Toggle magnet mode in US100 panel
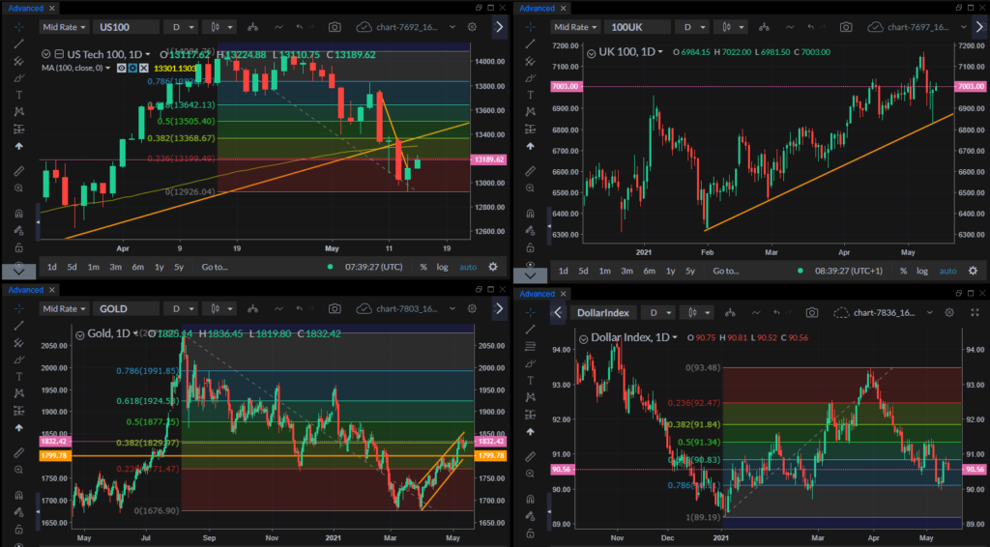 (19, 214)
